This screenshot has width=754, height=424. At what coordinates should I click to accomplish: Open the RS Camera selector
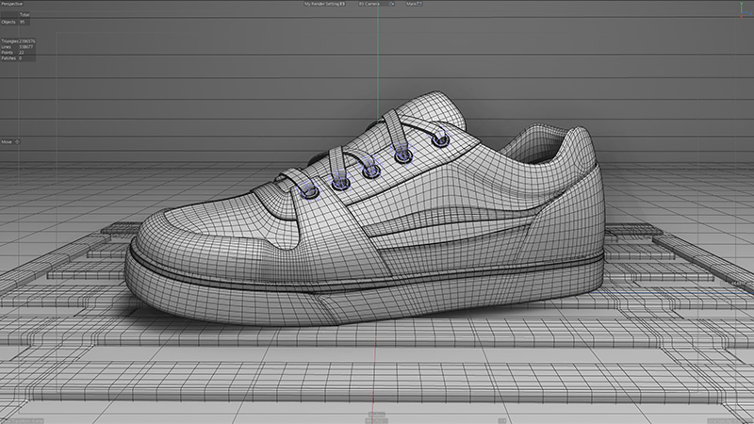pyautogui.click(x=371, y=4)
